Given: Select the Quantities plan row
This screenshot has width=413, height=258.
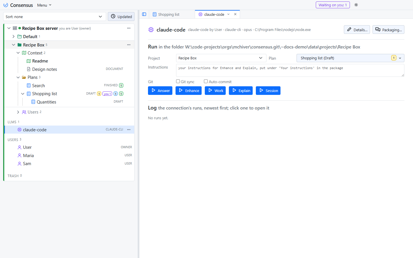Looking at the screenshot, I should coord(69,102).
